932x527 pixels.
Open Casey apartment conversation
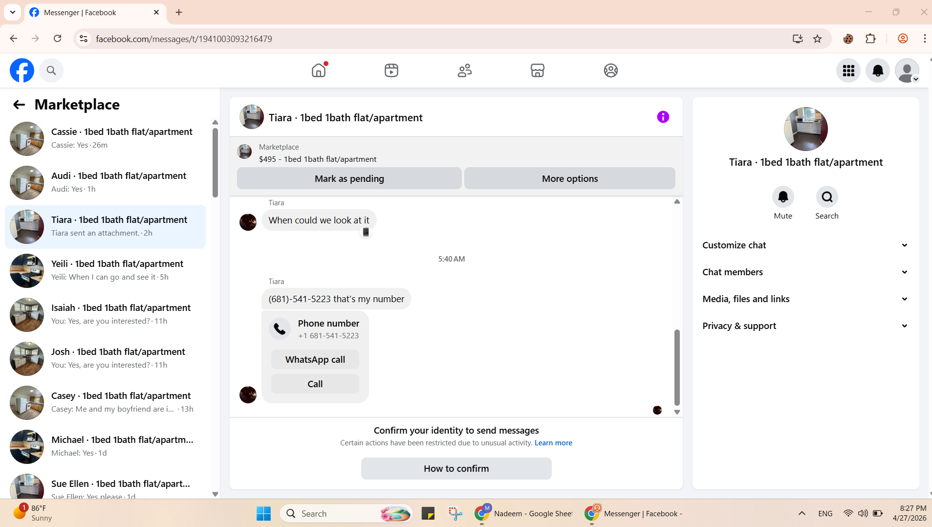[x=105, y=403]
